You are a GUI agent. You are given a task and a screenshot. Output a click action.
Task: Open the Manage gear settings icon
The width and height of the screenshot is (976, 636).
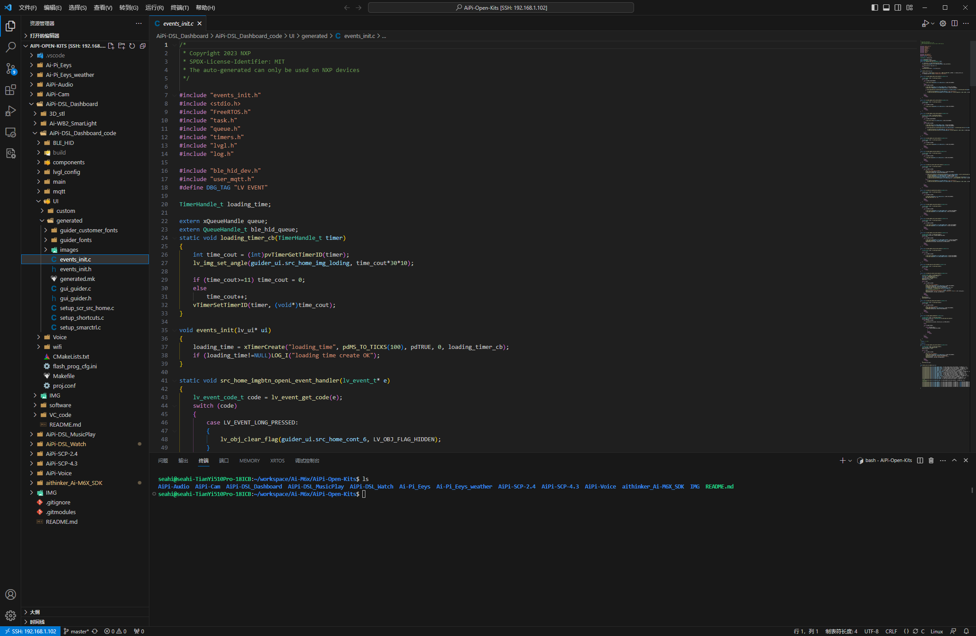[11, 616]
